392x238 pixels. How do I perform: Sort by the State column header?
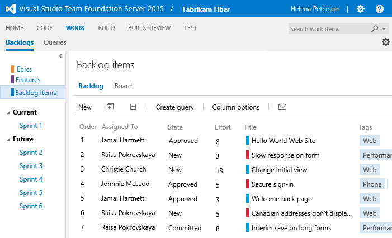[x=175, y=127]
